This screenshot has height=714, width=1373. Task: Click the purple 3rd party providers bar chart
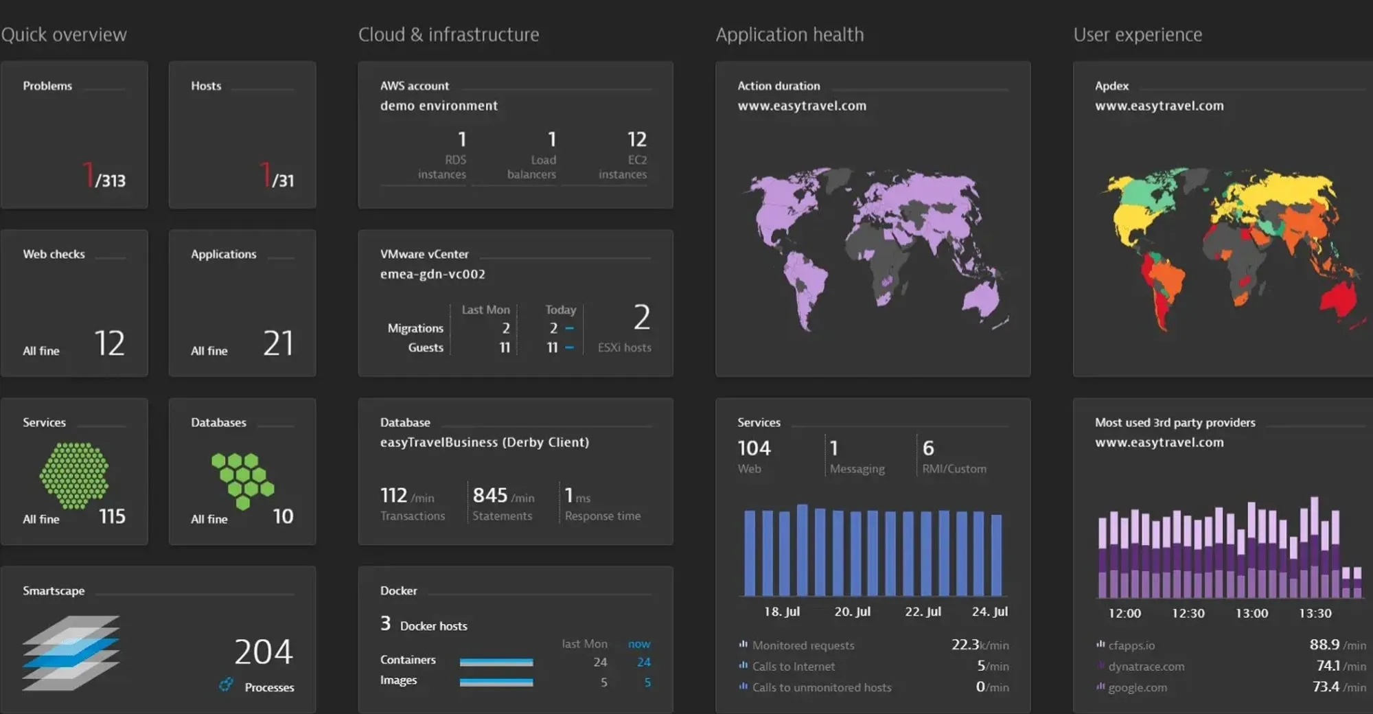click(1230, 547)
